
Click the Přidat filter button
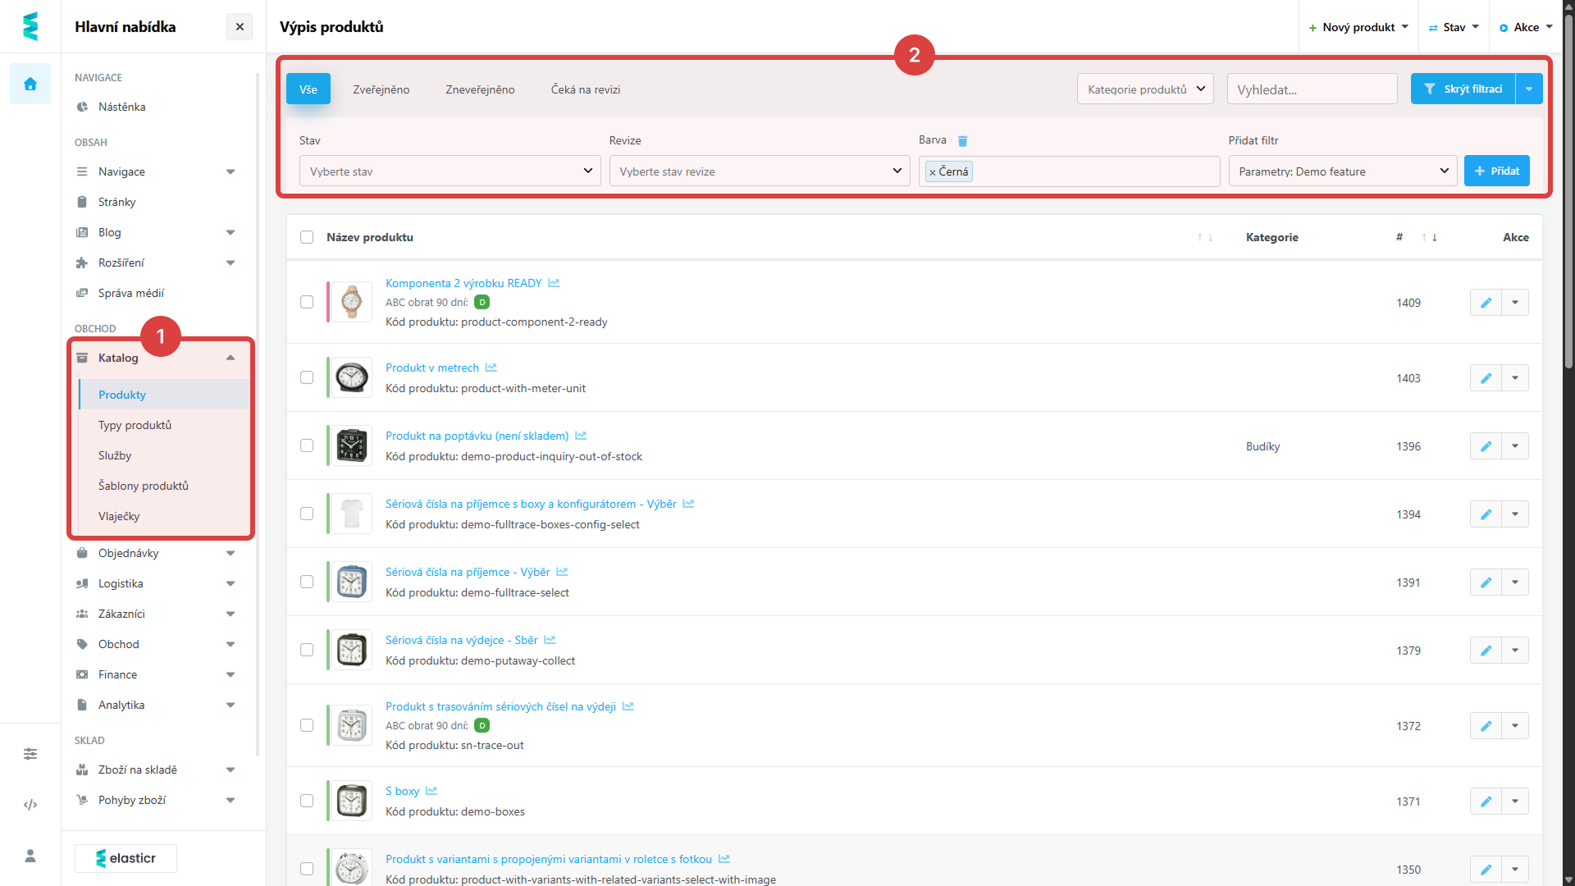1496,171
